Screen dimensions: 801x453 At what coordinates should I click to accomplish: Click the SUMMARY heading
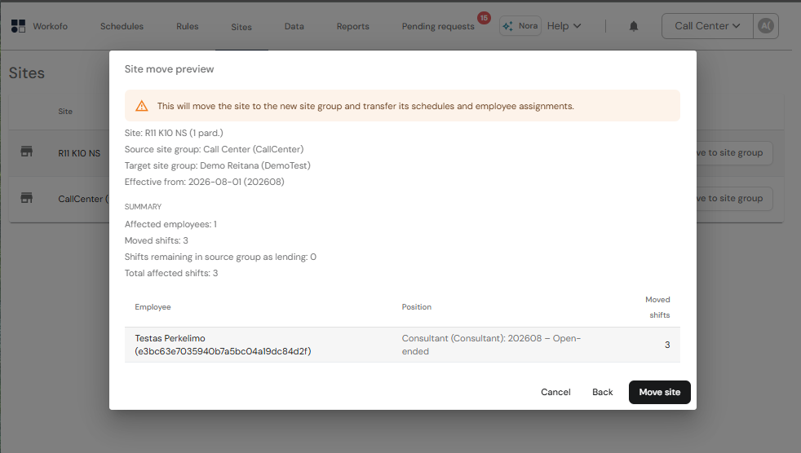[143, 207]
